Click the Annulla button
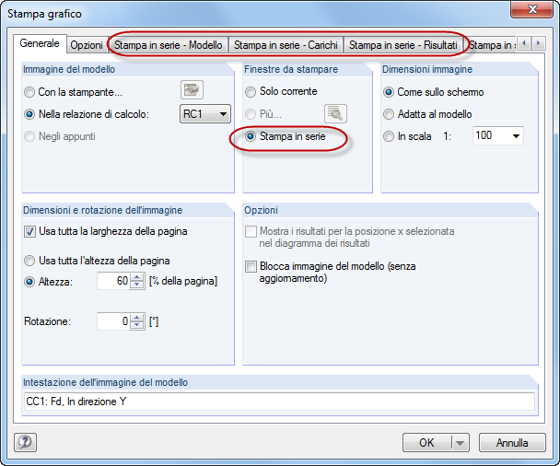Image resolution: width=560 pixels, height=466 pixels. pyautogui.click(x=512, y=443)
